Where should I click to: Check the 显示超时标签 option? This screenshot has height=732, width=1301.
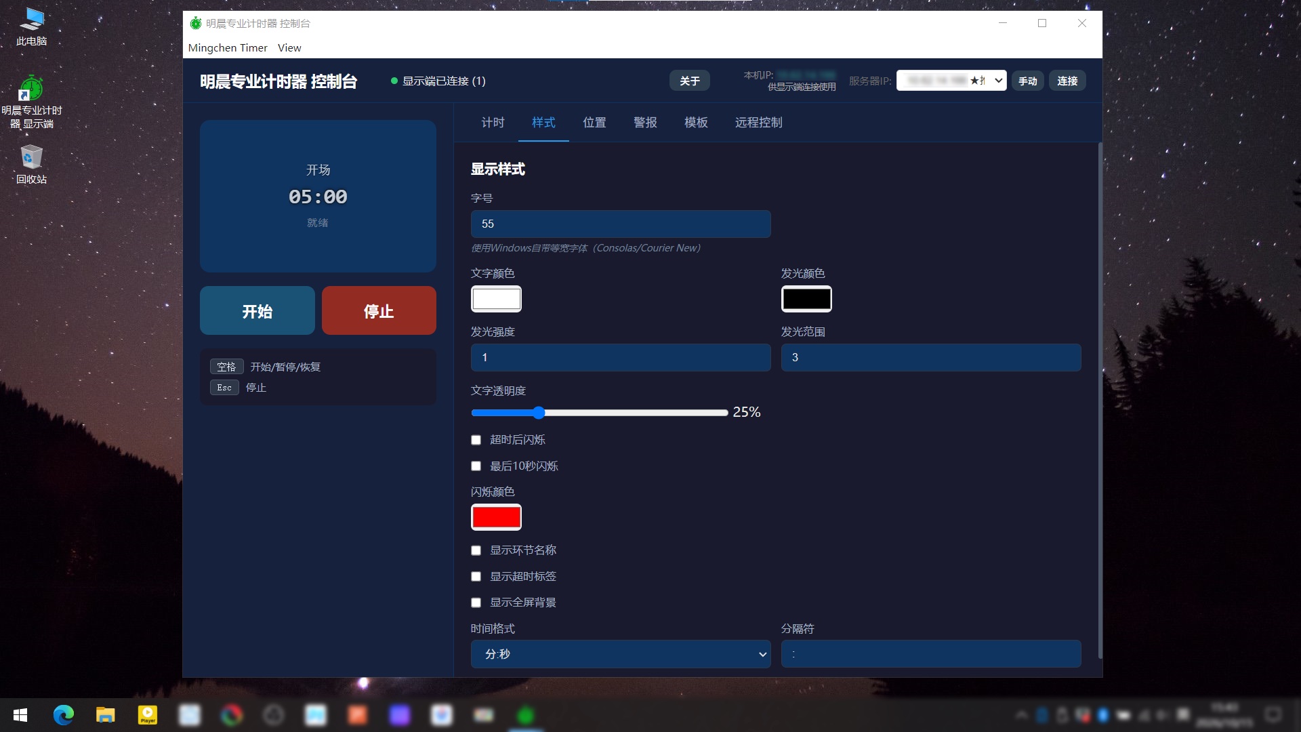476,577
